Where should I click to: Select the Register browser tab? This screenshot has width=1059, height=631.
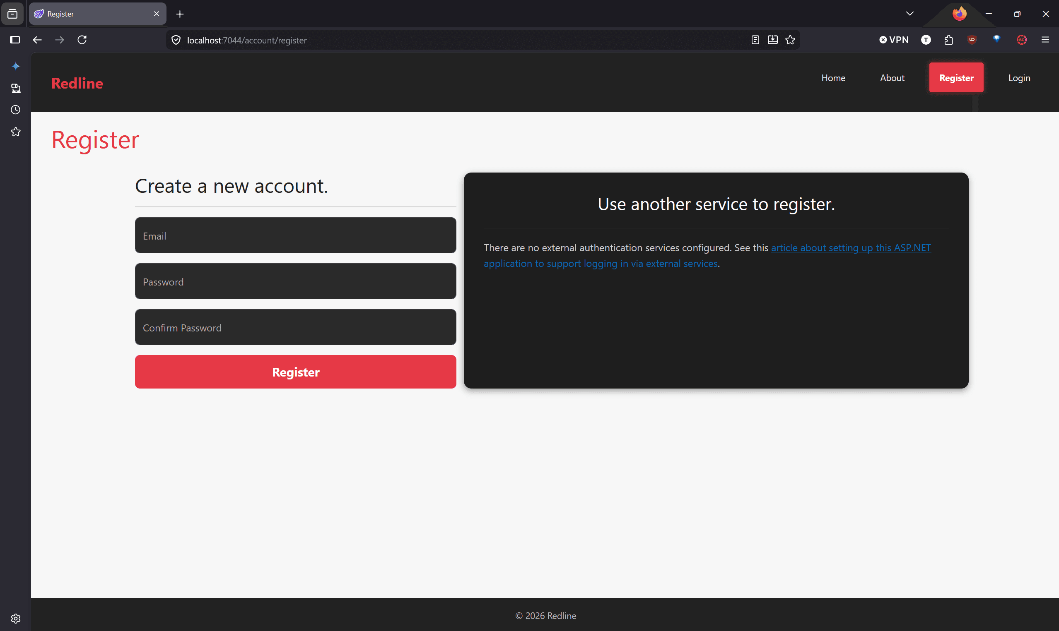pos(97,14)
